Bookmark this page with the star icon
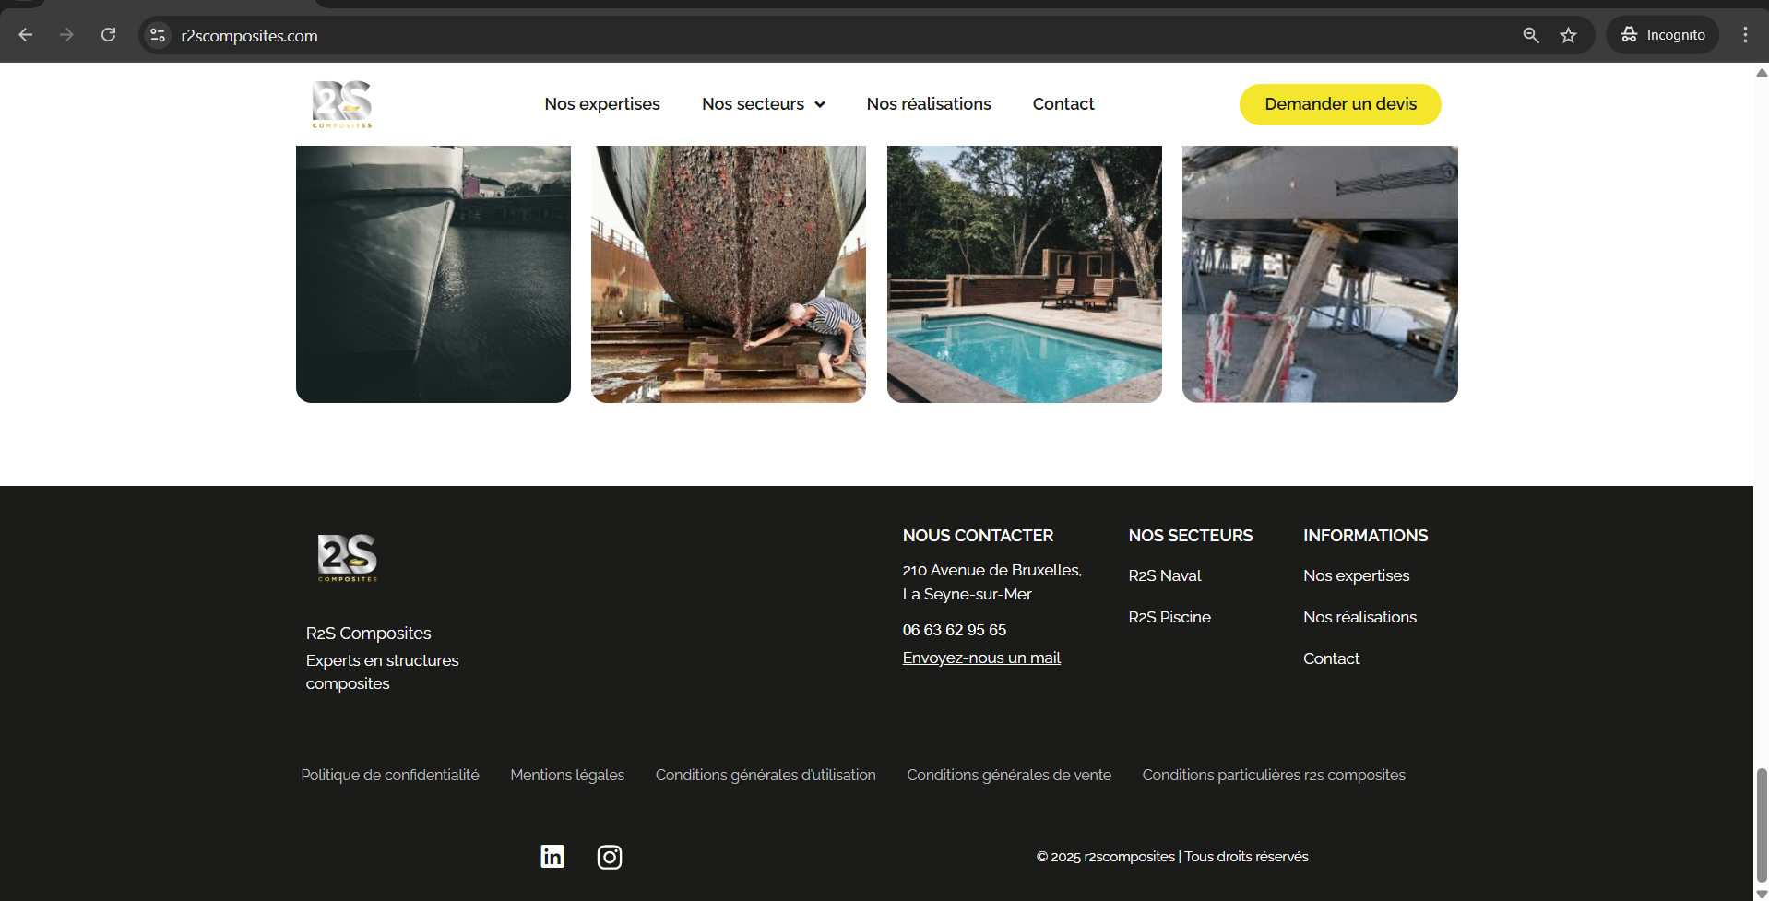This screenshot has width=1769, height=901. pyautogui.click(x=1568, y=35)
